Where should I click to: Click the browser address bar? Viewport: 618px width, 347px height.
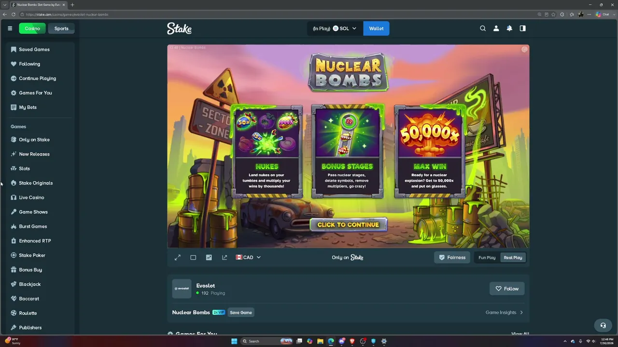(280, 14)
